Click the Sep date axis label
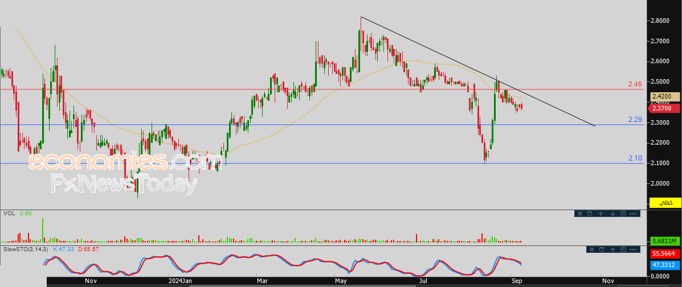The image size is (682, 287). click(517, 281)
